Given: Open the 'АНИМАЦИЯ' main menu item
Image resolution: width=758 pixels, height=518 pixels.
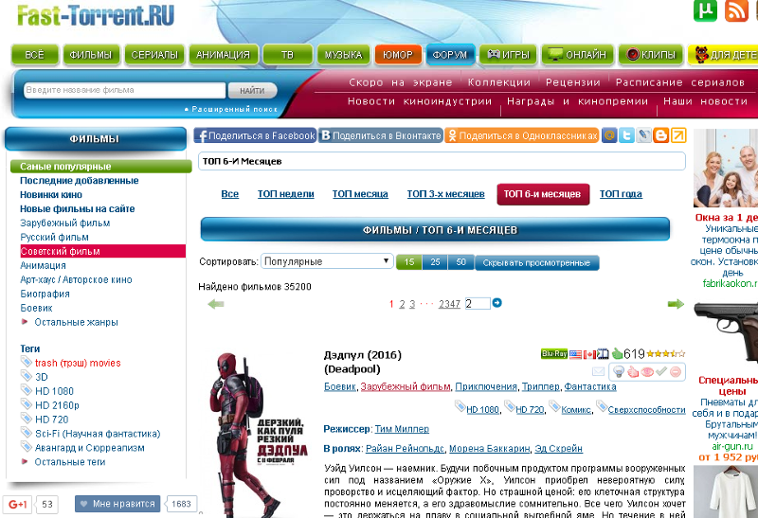Looking at the screenshot, I should 224,55.
